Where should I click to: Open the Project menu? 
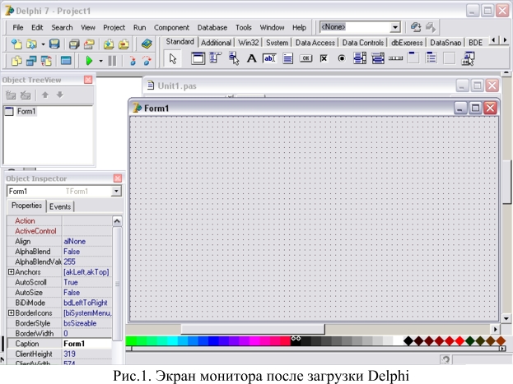(114, 27)
